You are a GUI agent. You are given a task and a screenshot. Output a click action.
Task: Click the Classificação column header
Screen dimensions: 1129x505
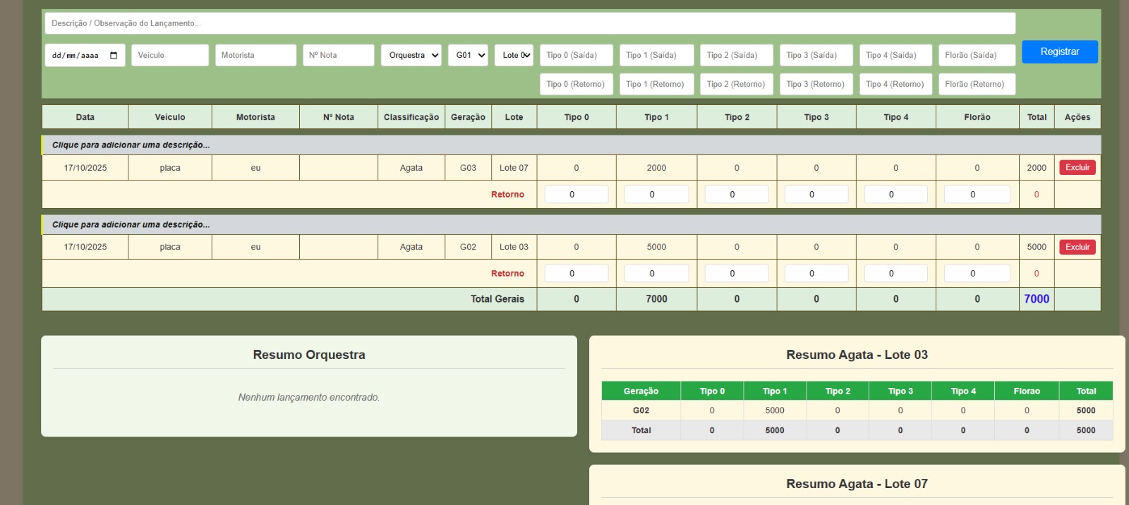(x=411, y=117)
